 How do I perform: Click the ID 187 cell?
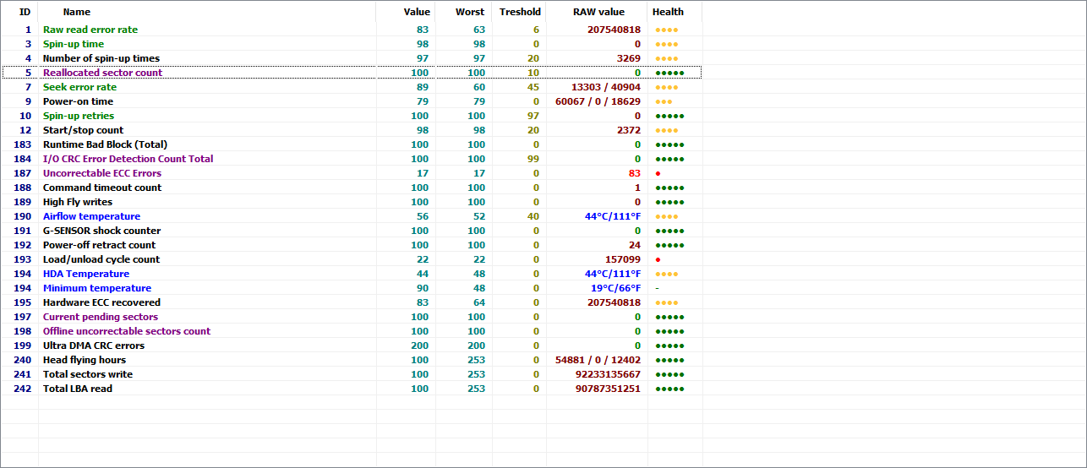(x=23, y=173)
